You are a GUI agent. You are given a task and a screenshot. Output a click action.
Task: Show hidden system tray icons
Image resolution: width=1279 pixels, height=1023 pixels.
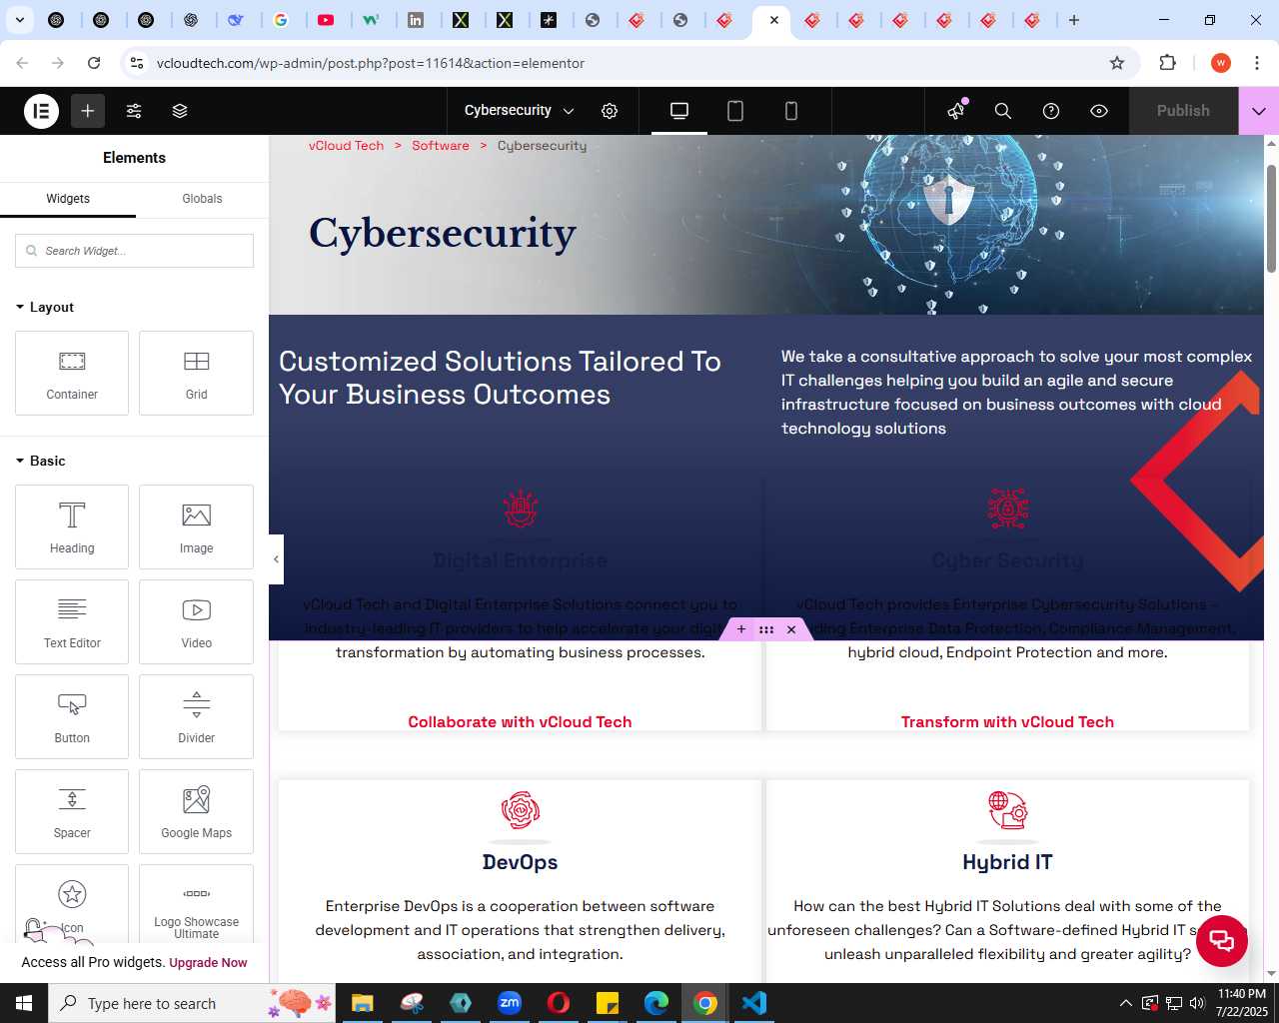pos(1126,1003)
